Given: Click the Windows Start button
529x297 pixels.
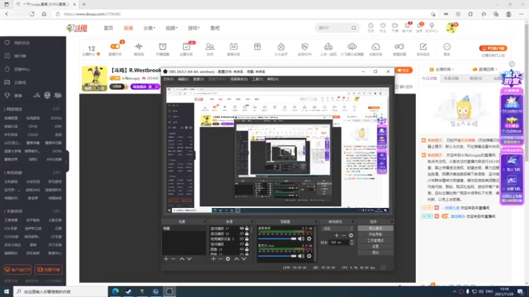Looking at the screenshot, I should (x=7, y=291).
